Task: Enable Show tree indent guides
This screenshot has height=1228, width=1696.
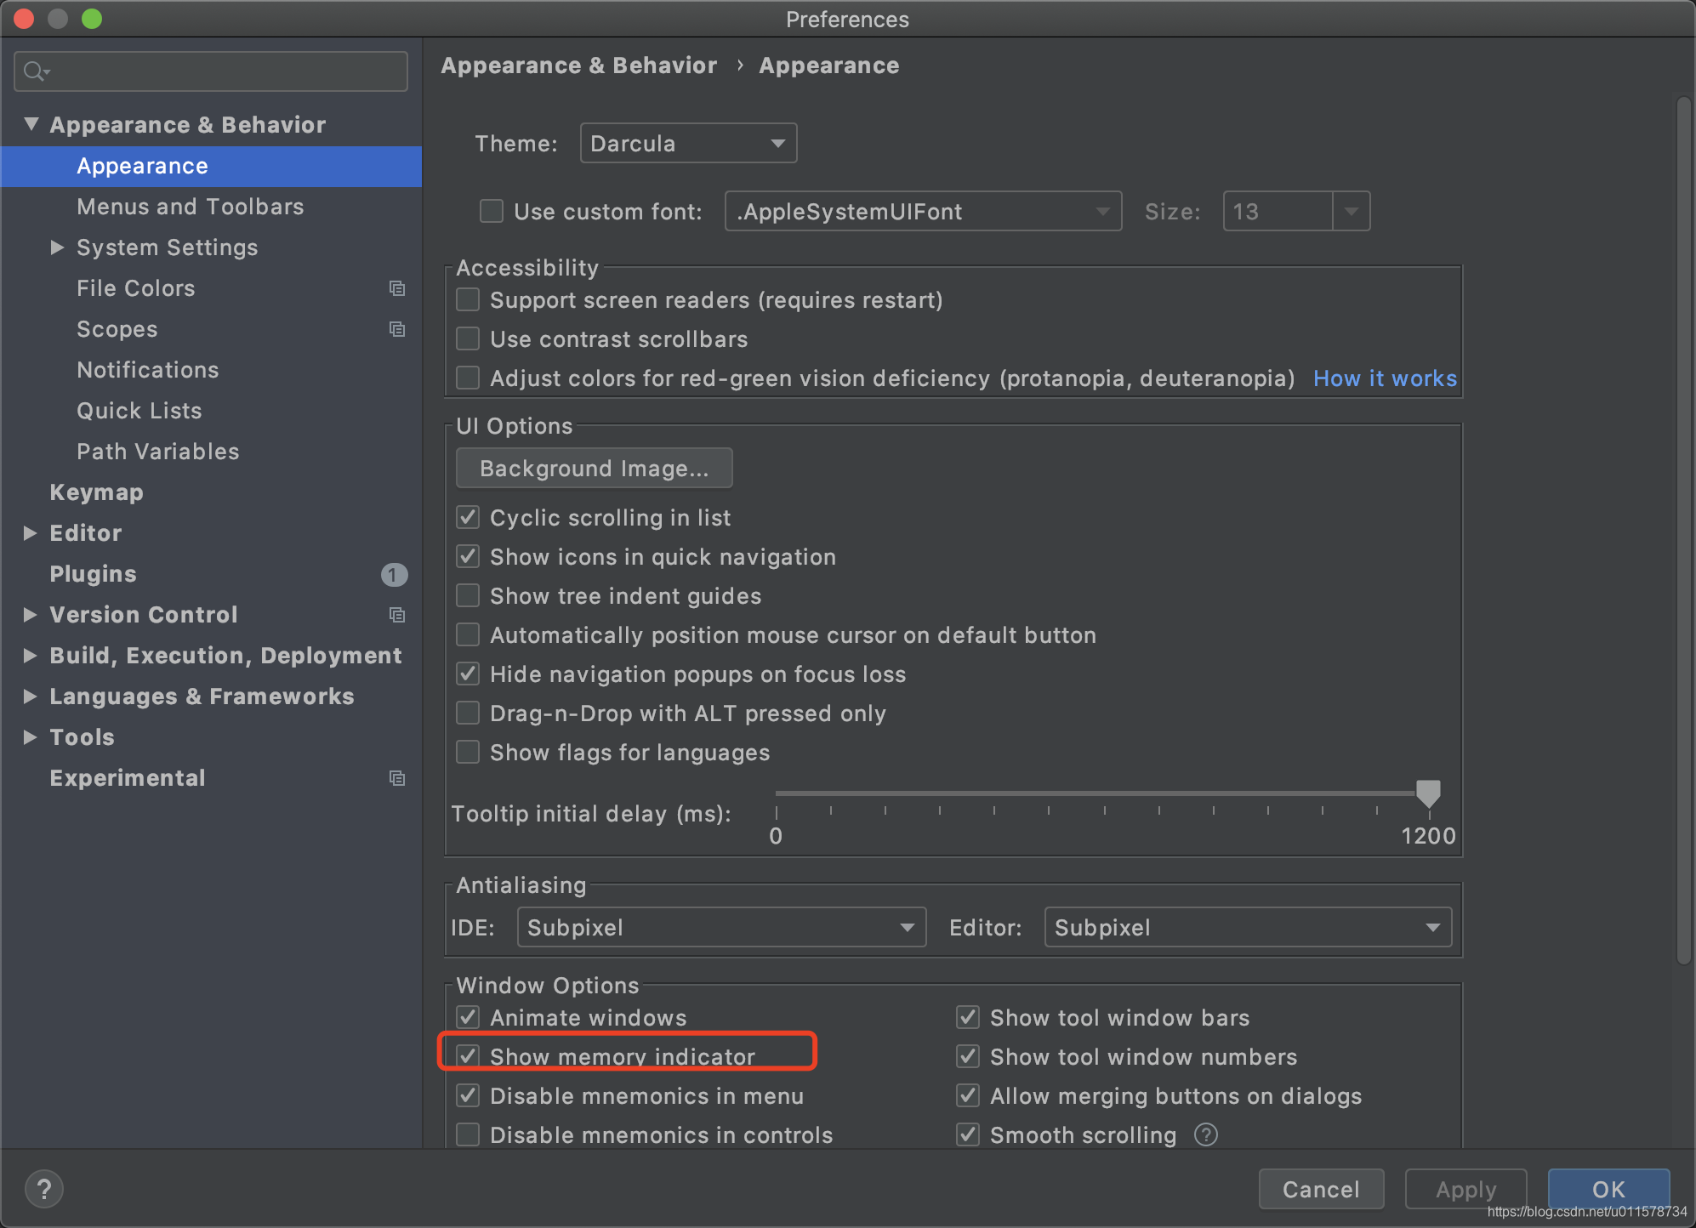Action: [x=468, y=595]
